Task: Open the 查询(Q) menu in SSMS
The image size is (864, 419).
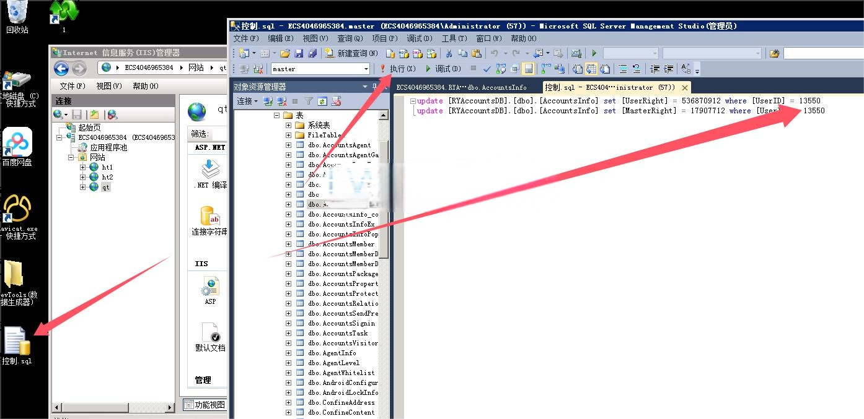Action: pos(350,38)
